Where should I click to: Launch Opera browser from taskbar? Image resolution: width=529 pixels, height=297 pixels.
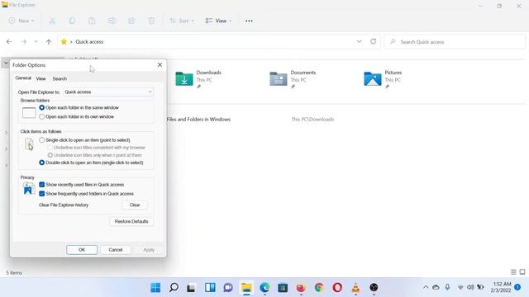[x=337, y=288]
